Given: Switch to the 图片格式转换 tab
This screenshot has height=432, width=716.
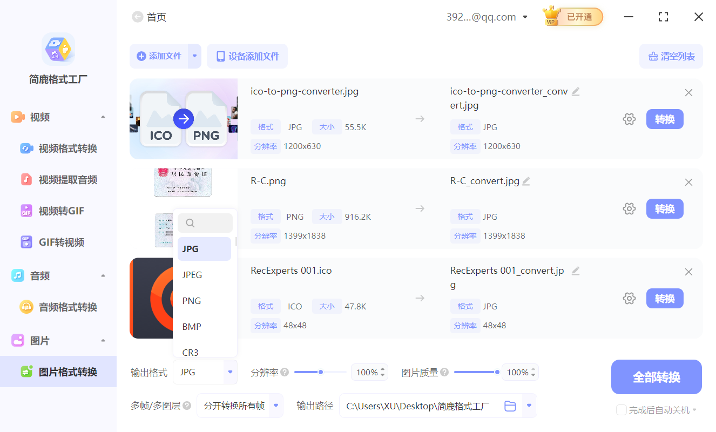Looking at the screenshot, I should [x=59, y=372].
